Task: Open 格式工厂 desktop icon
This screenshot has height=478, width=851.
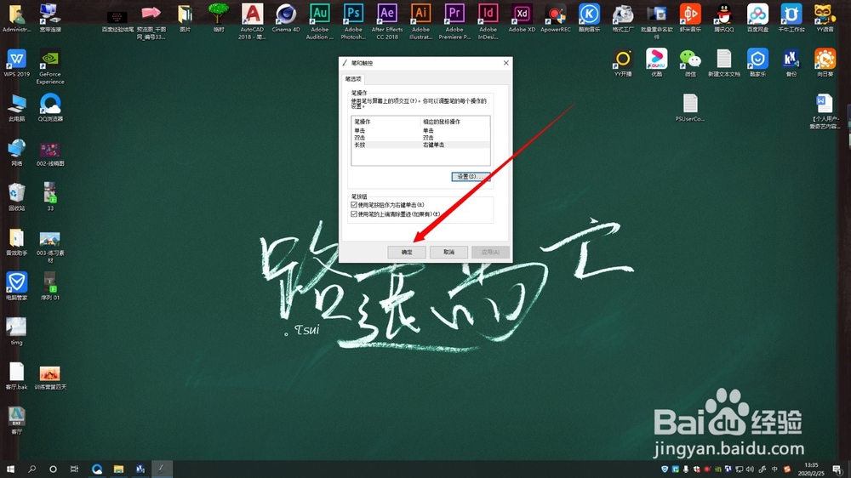Action: coord(623,18)
